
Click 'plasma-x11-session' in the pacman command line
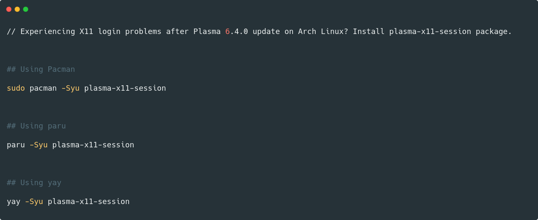(125, 88)
